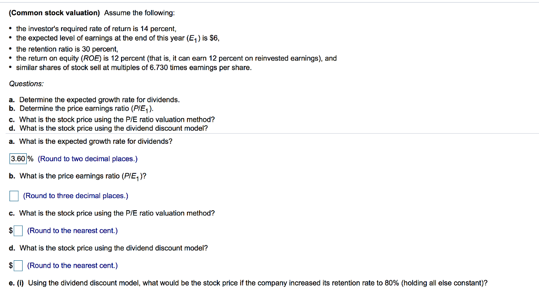Click the growth rate answer box showing 3.60
Viewport: 539px width, 304px height.
click(x=18, y=159)
